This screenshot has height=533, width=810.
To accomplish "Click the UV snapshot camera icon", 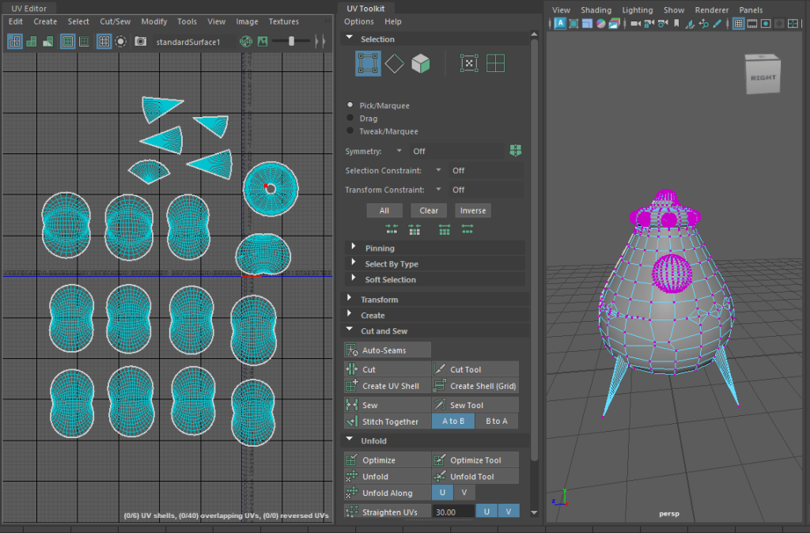I will click(x=140, y=41).
